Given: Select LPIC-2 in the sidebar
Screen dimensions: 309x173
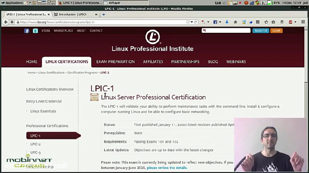Looking at the screenshot, I should point(36,144).
